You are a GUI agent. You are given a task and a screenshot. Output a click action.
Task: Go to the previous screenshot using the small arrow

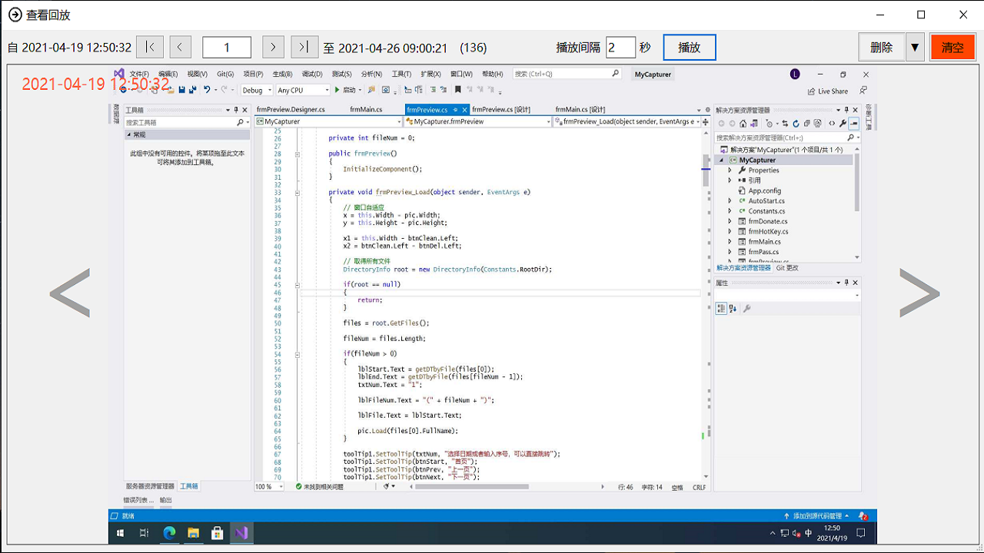coord(180,48)
